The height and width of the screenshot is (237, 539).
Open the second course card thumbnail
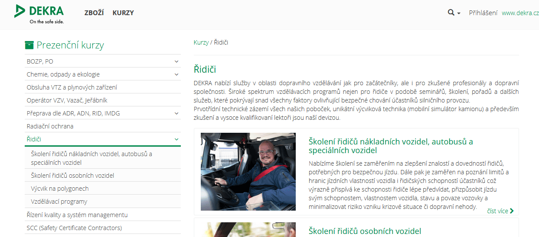pyautogui.click(x=248, y=230)
